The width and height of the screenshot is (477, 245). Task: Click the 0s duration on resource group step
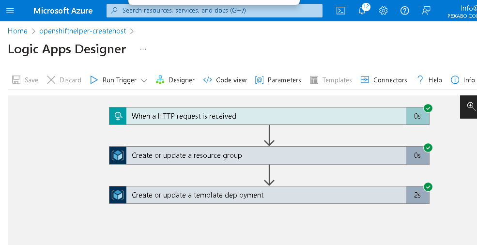click(x=417, y=155)
